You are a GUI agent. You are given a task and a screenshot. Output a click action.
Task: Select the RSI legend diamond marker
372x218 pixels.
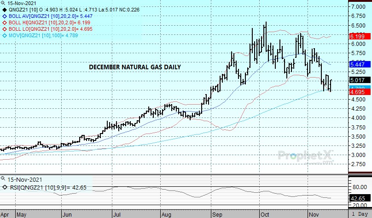(x=5, y=187)
